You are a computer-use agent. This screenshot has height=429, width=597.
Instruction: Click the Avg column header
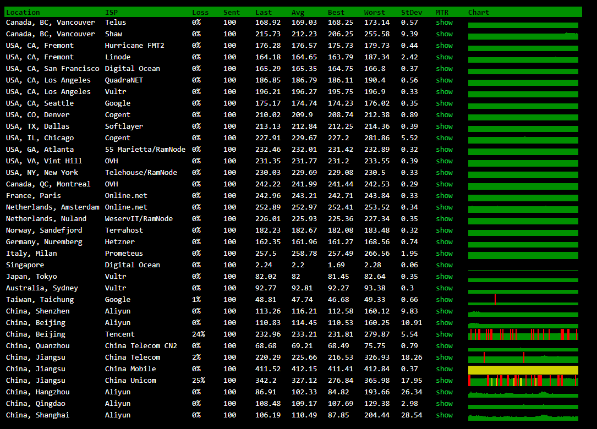click(298, 12)
